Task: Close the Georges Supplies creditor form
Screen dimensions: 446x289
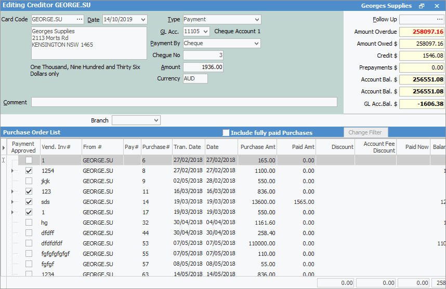Action: [x=436, y=6]
